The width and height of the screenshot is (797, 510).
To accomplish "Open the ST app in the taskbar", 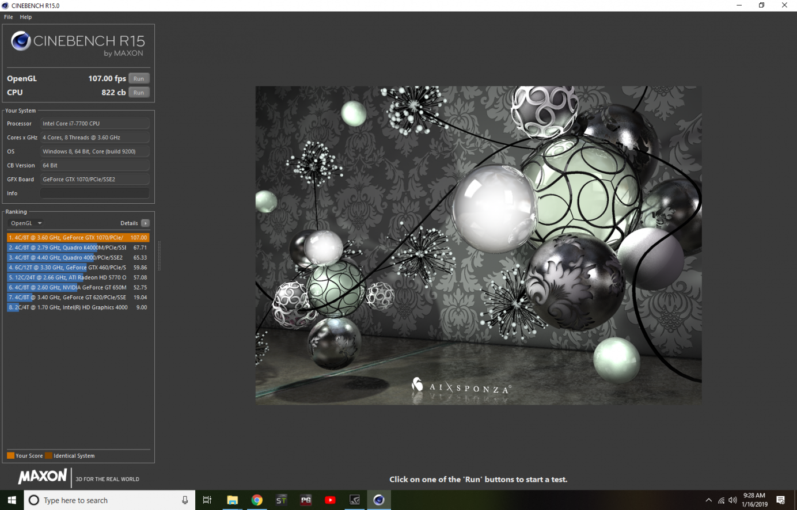I will point(281,500).
